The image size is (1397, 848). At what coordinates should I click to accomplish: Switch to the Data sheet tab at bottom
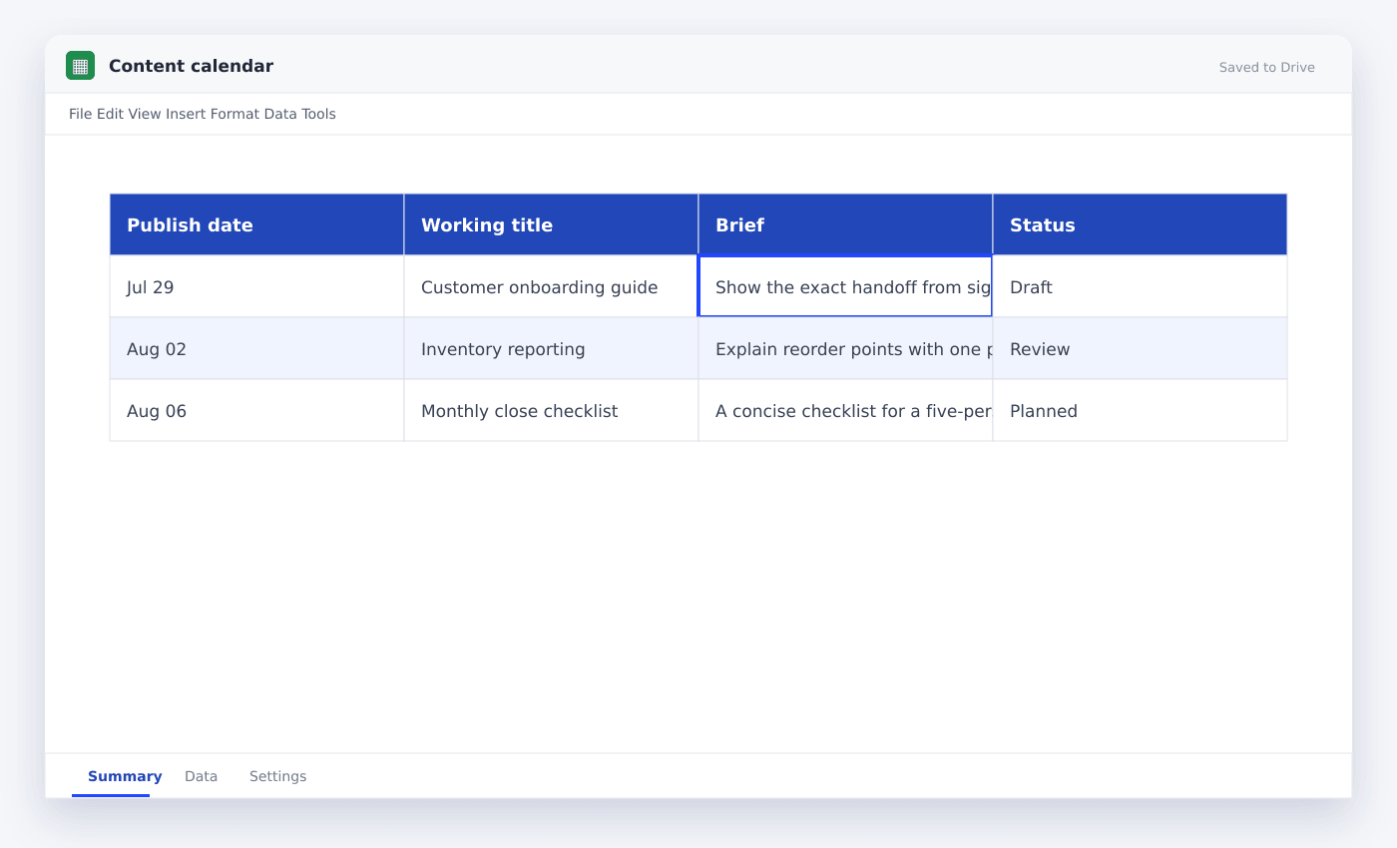click(201, 776)
